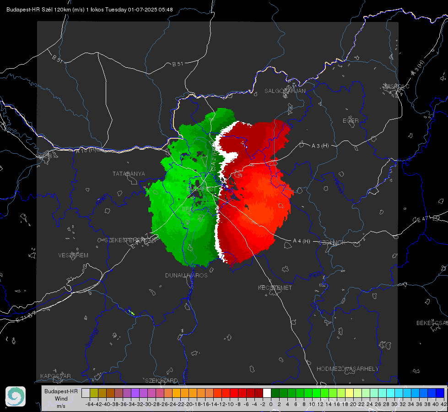Select the VESZPRÉM city label
Image resolution: width=448 pixels, height=412 pixels.
(x=73, y=255)
